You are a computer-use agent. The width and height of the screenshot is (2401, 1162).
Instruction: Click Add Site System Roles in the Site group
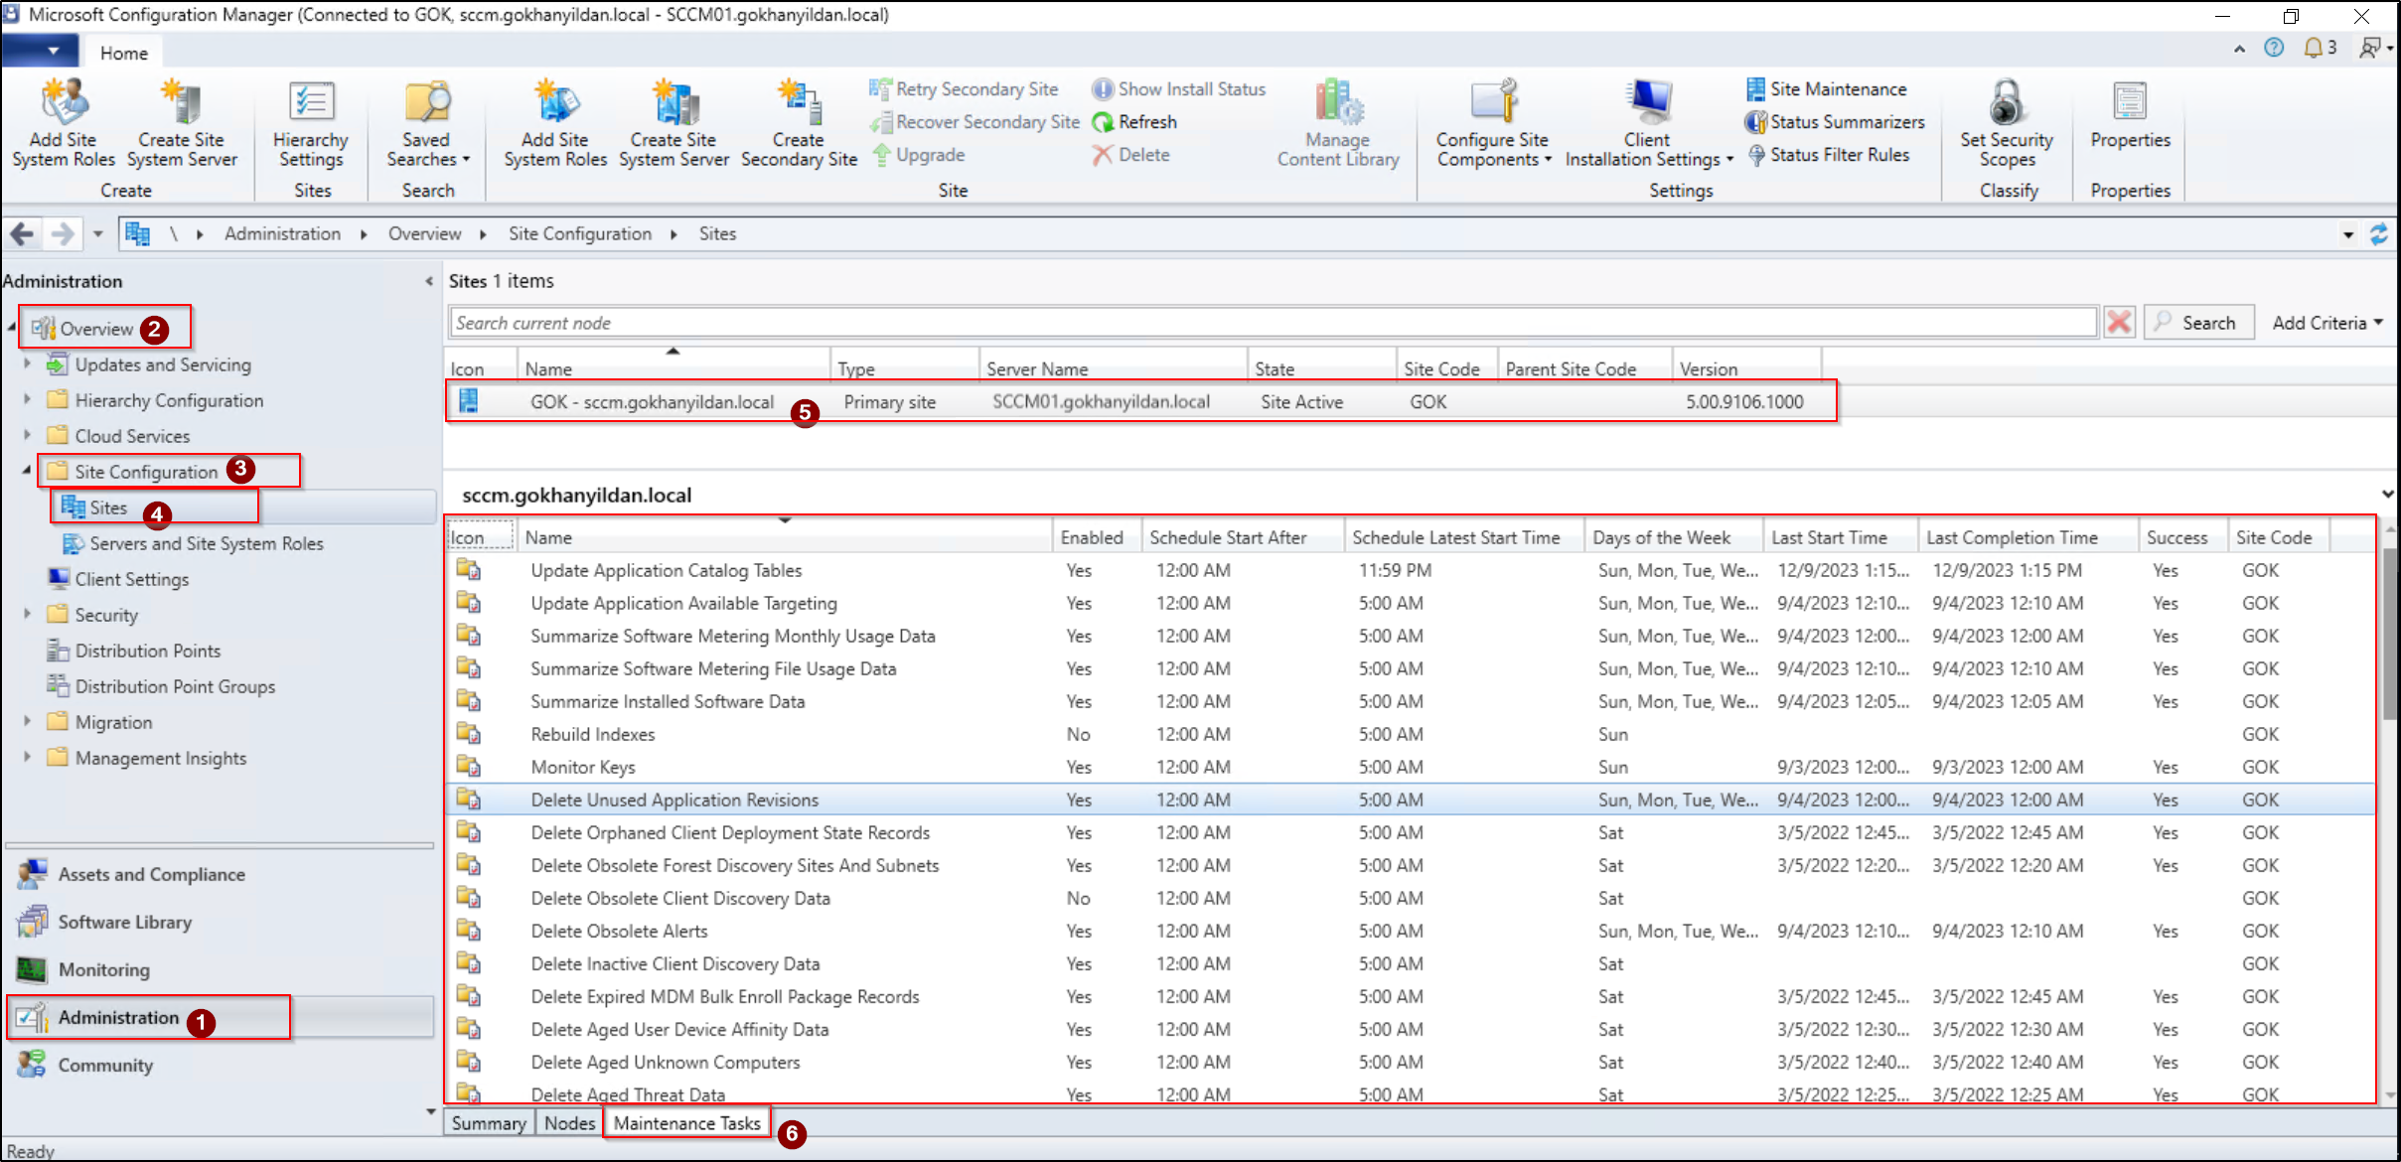(555, 122)
